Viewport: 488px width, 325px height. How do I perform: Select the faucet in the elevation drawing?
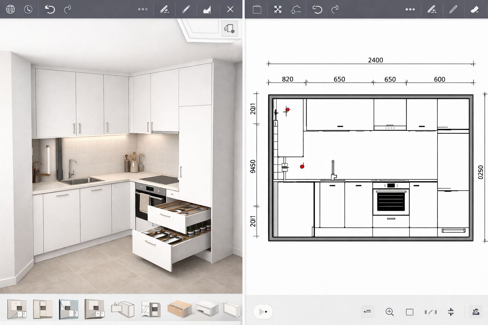point(333,170)
